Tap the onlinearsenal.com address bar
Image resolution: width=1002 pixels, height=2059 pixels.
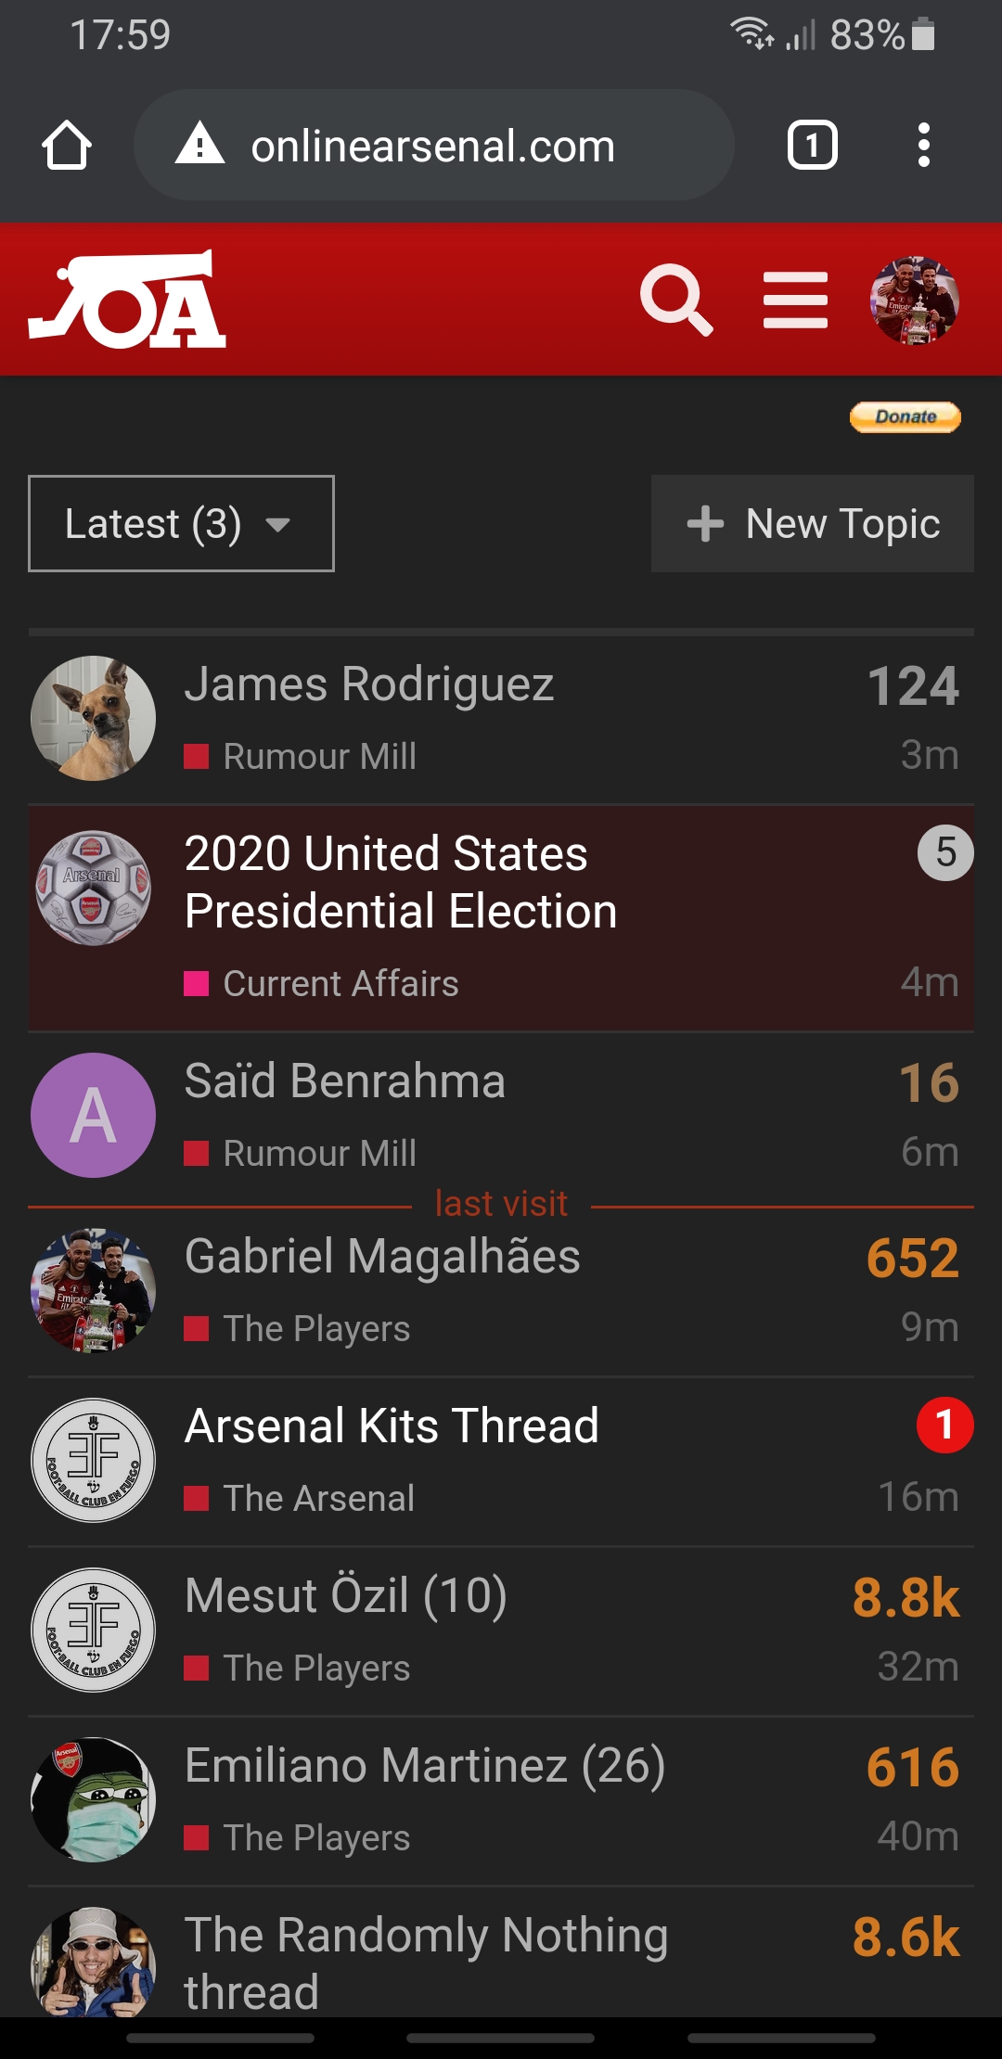432,146
